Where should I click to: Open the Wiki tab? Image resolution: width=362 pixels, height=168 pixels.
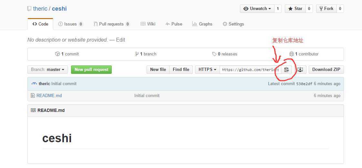tap(148, 24)
